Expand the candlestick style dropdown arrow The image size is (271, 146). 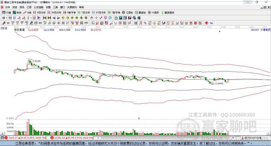pos(31,18)
